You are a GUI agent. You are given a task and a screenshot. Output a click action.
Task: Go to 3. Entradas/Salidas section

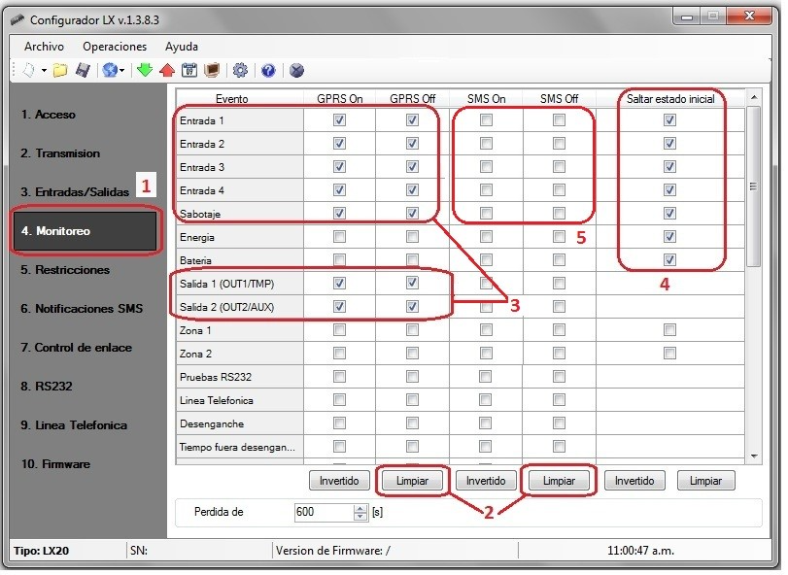(x=76, y=193)
